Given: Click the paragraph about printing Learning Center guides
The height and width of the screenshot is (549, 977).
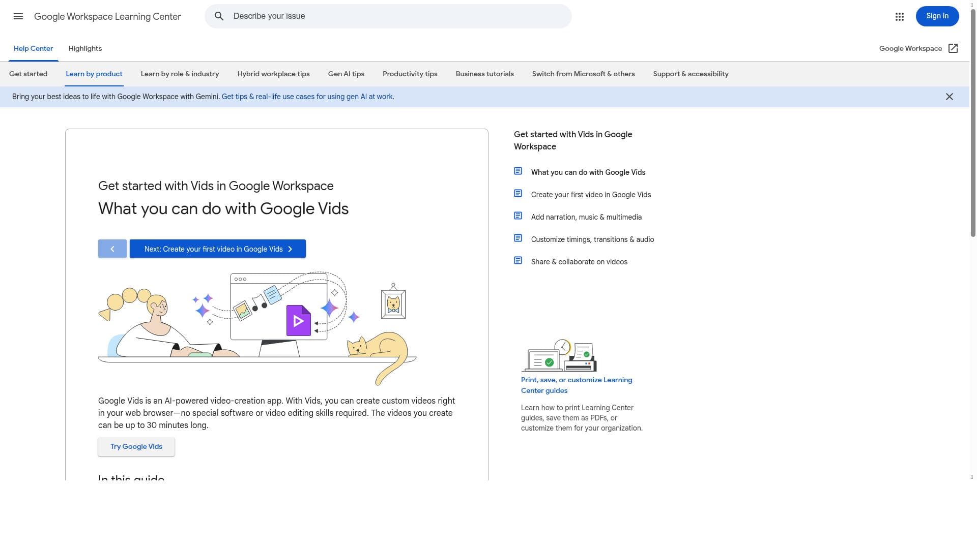Looking at the screenshot, I should pyautogui.click(x=582, y=418).
